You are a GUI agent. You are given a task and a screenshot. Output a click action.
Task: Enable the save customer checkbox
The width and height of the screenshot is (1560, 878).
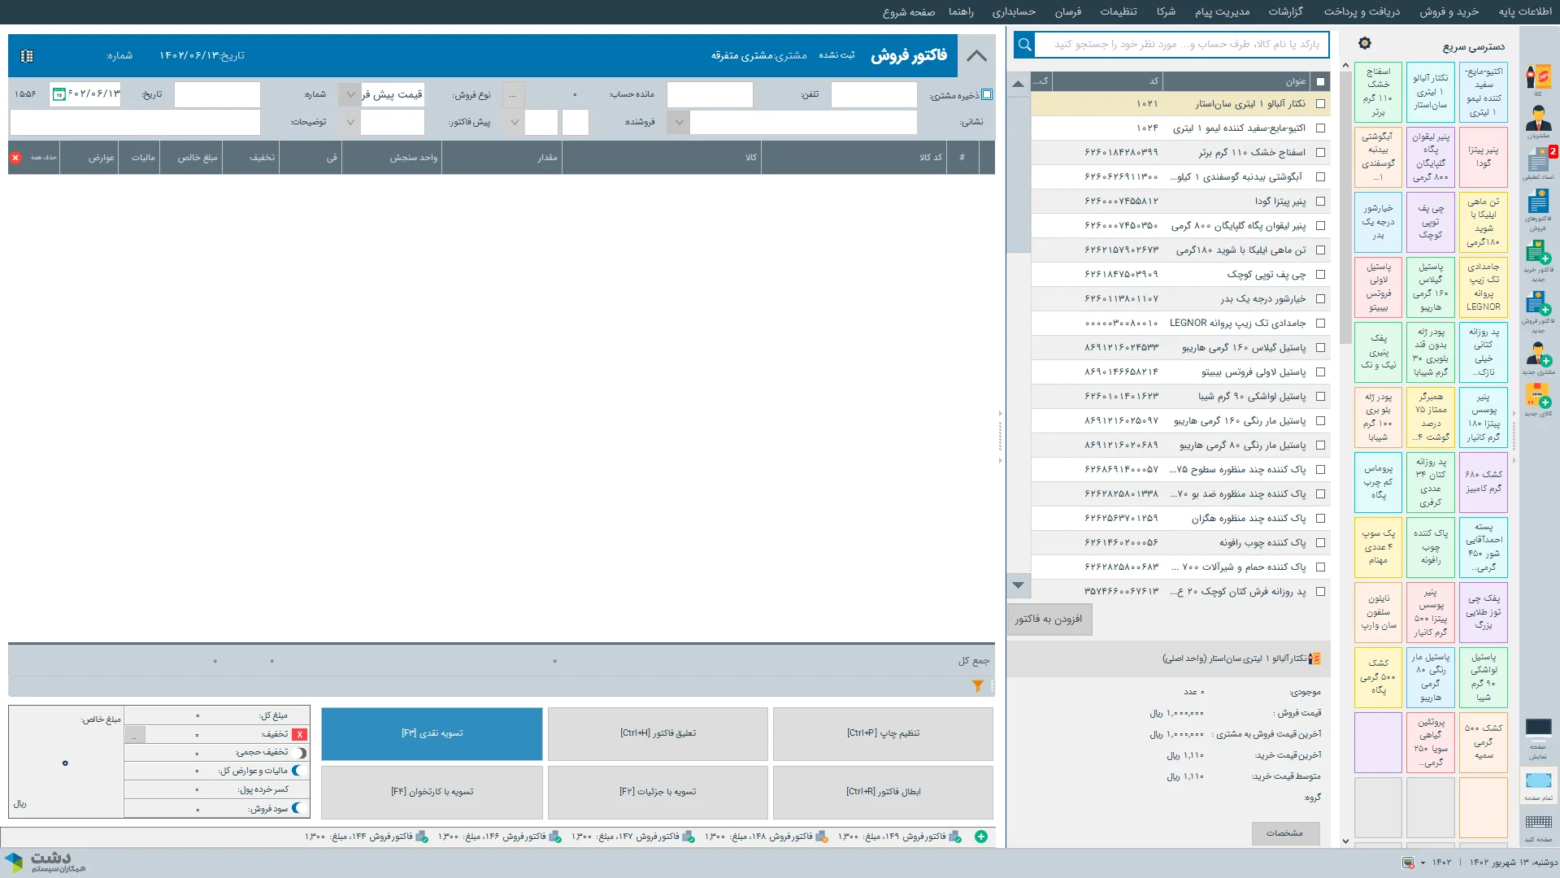click(987, 95)
